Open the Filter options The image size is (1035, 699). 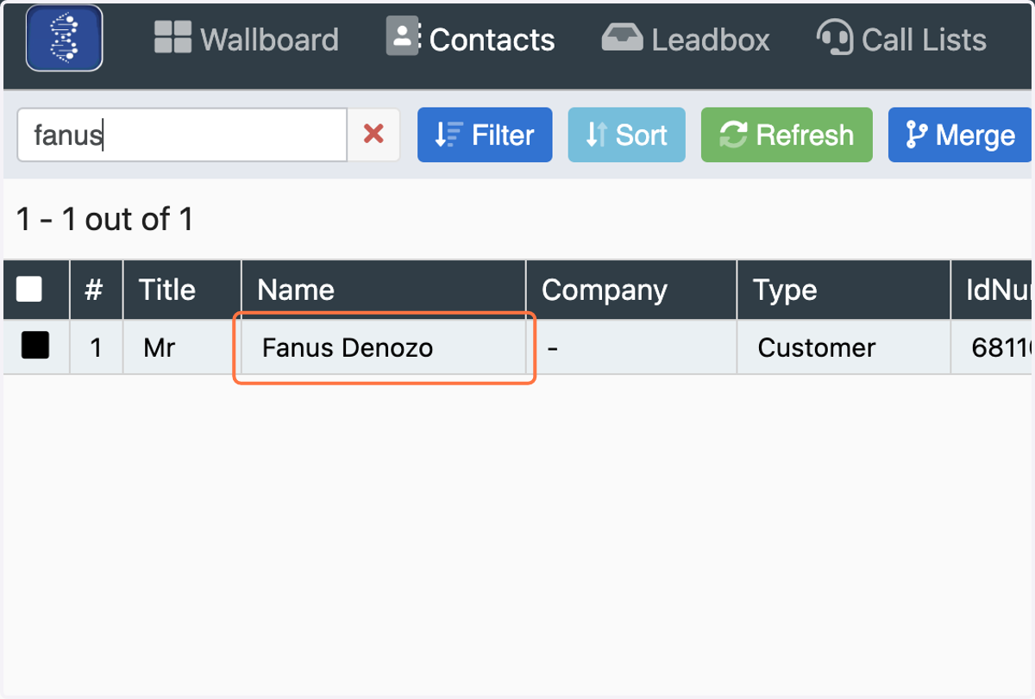[485, 134]
